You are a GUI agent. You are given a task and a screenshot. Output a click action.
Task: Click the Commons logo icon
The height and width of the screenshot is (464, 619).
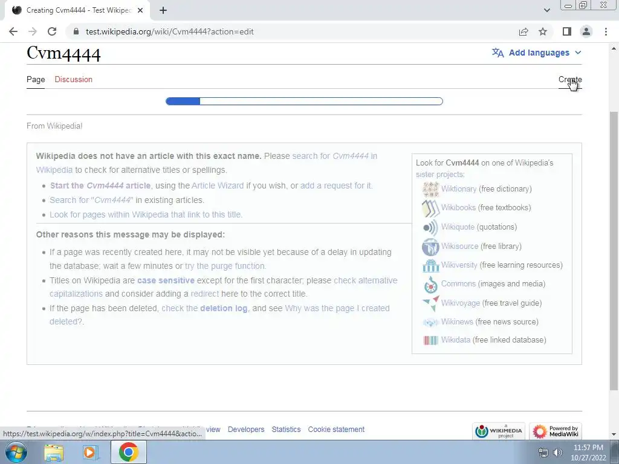430,284
